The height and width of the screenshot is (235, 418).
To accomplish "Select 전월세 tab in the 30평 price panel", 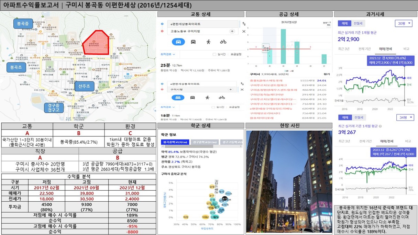I will [x=357, y=23].
